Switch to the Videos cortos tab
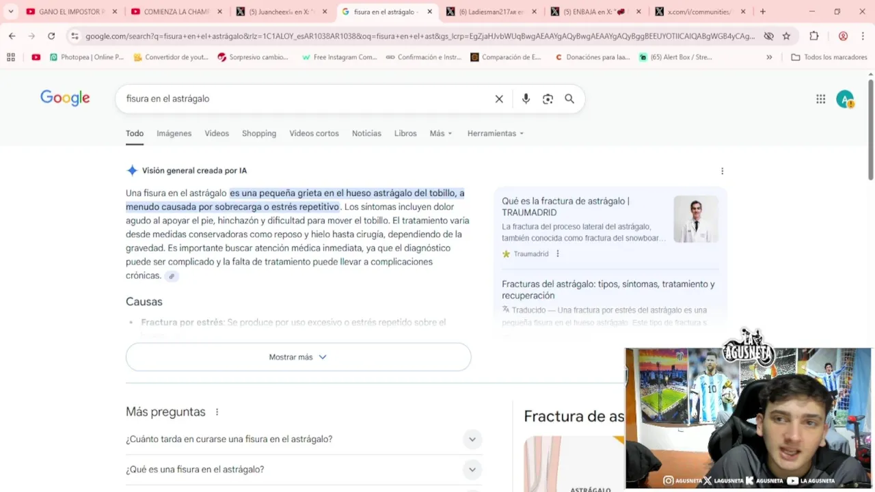875x492 pixels. [314, 133]
